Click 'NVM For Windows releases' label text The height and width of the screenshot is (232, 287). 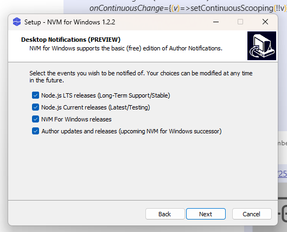click(76, 119)
